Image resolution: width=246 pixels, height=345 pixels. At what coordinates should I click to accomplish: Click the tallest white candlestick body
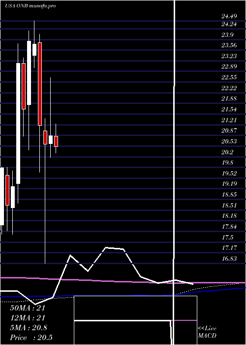coord(18,123)
